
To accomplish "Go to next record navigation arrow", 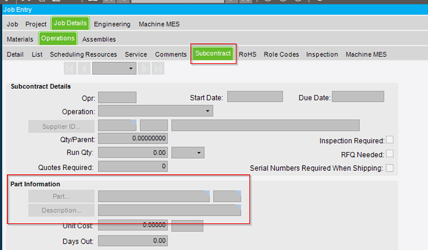I will 144,68.
